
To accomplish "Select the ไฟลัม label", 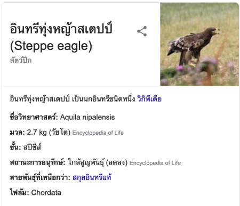I will 19,193.
